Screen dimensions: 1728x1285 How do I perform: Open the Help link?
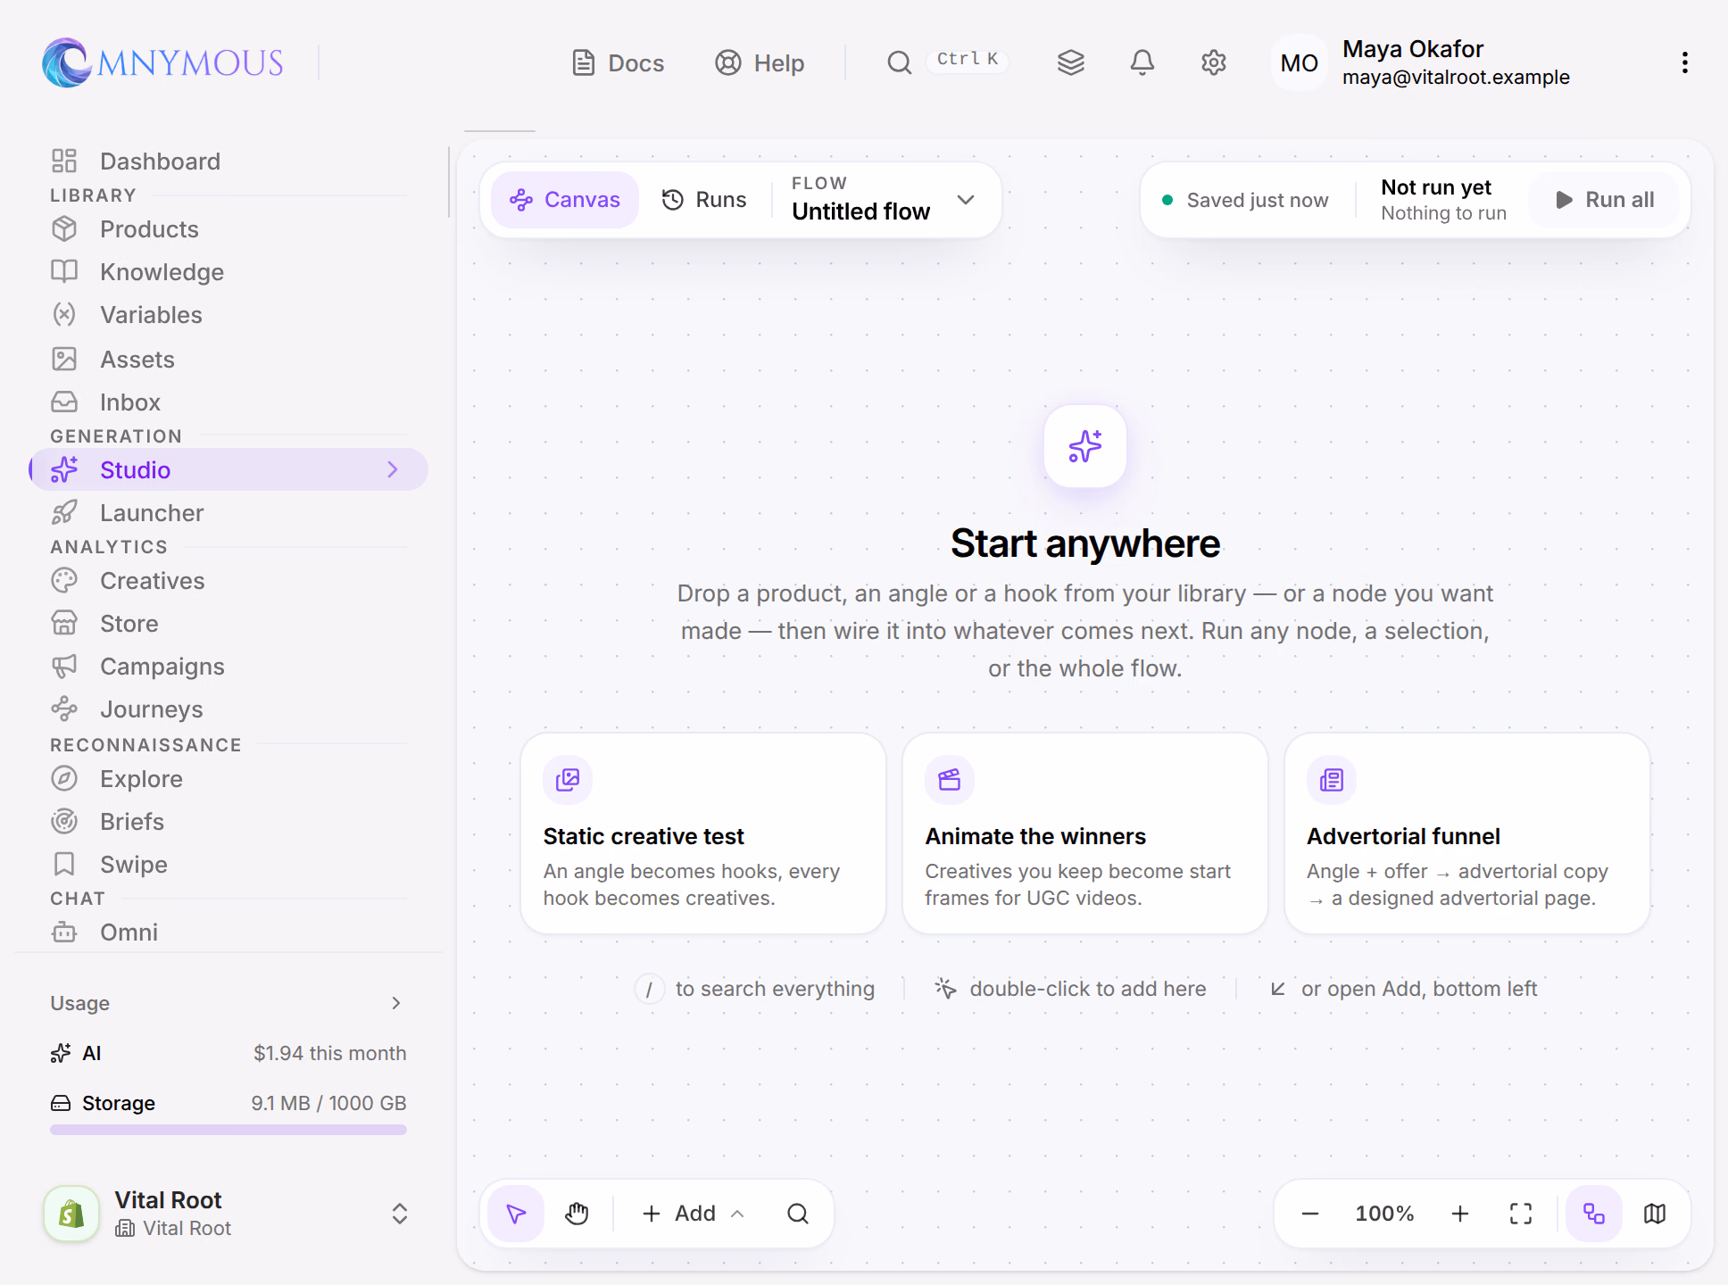[x=760, y=62]
